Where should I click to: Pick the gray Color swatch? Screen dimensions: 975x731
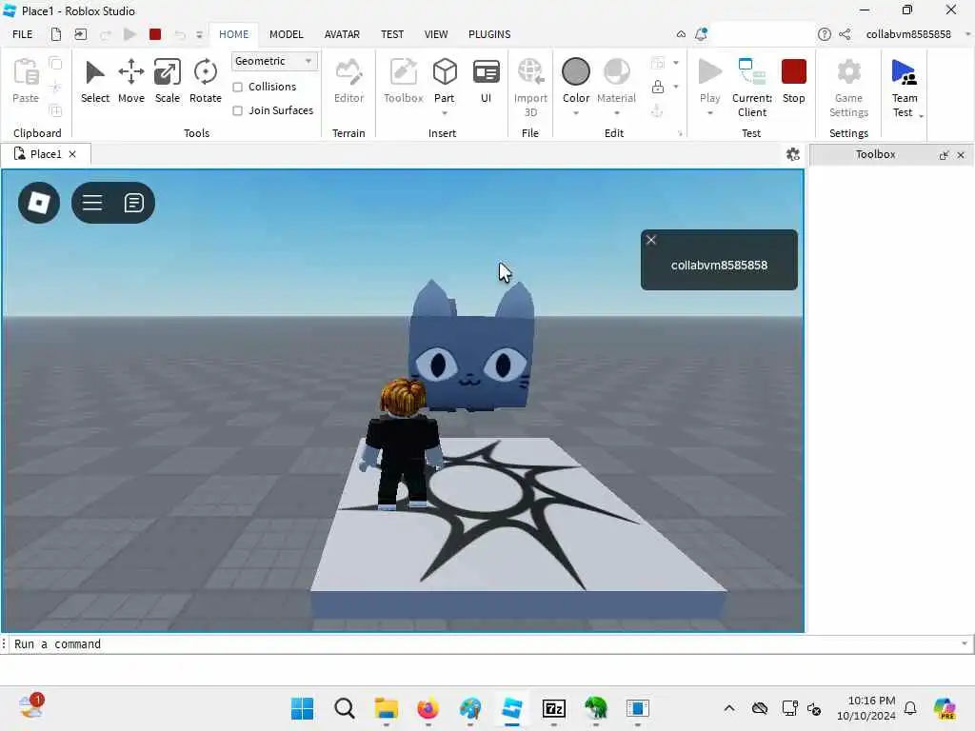pyautogui.click(x=576, y=71)
